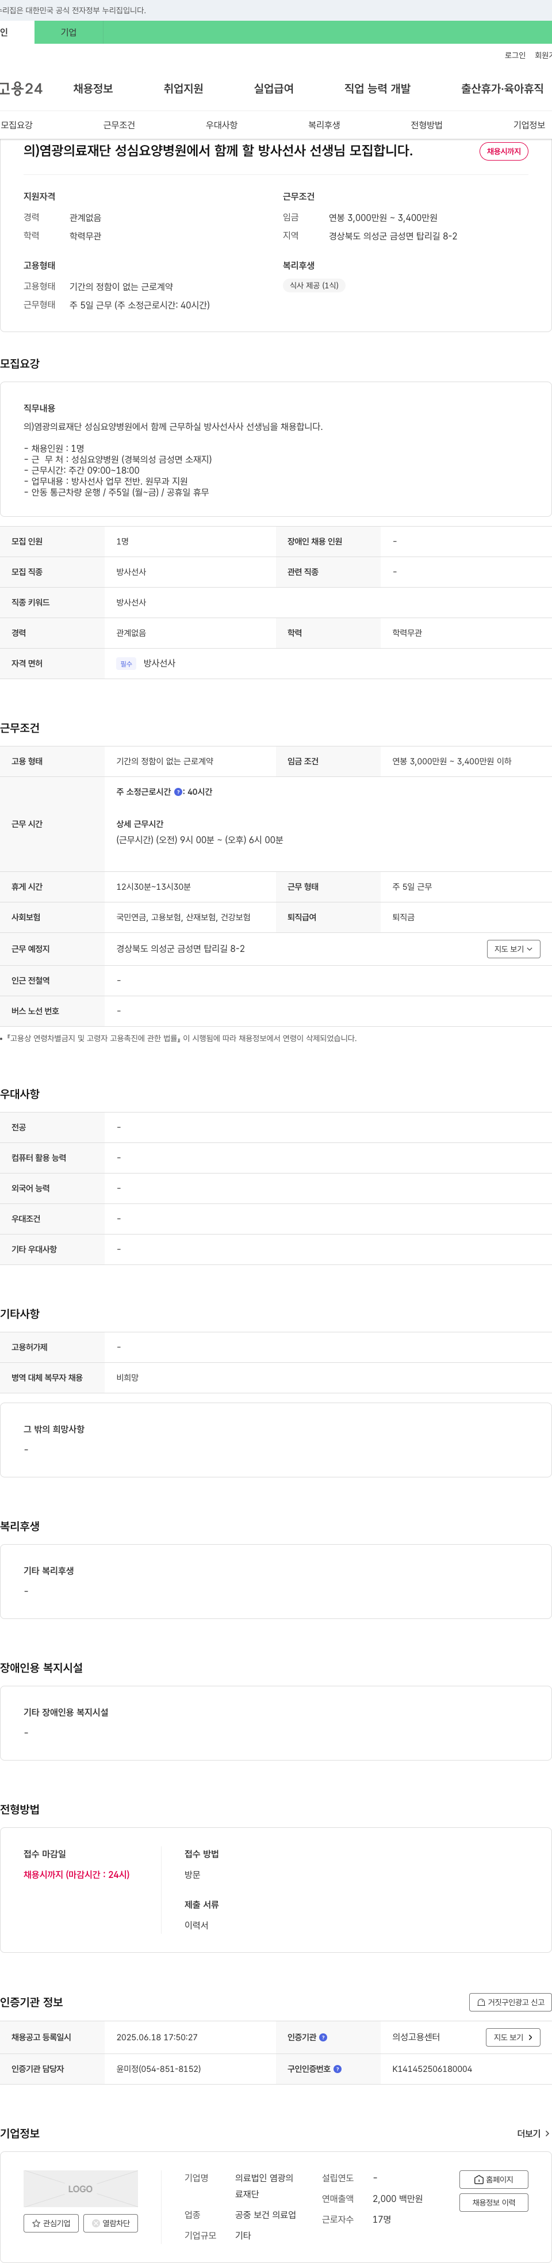Add company to favorites with 관심기업

(51, 2223)
